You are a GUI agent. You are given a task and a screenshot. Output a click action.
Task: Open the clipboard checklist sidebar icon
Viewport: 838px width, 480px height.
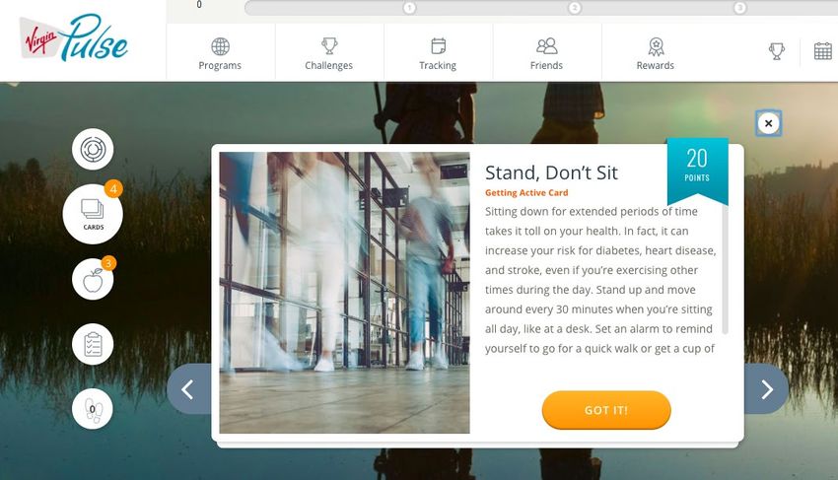click(93, 344)
